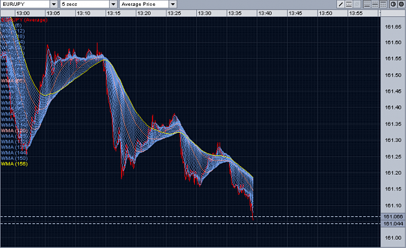The height and width of the screenshot is (248, 406).
Task: Click the 161.10 price axis label
Action: click(x=393, y=205)
